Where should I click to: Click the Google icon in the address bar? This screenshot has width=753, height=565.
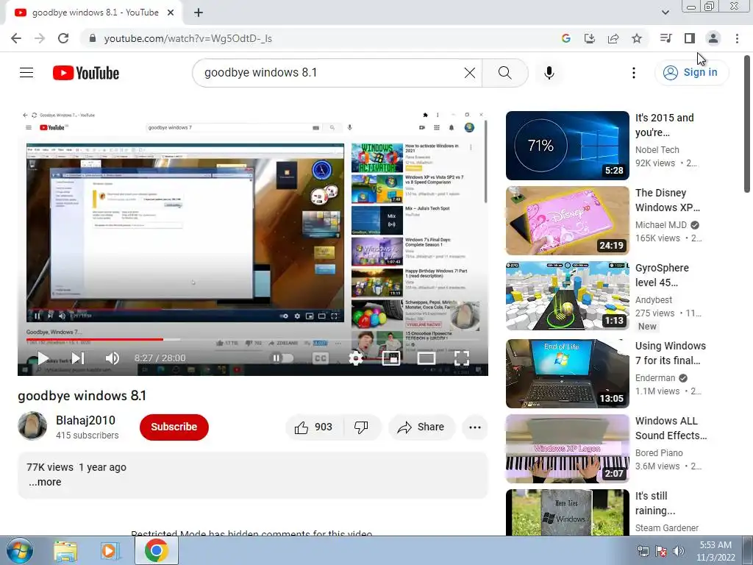click(566, 38)
